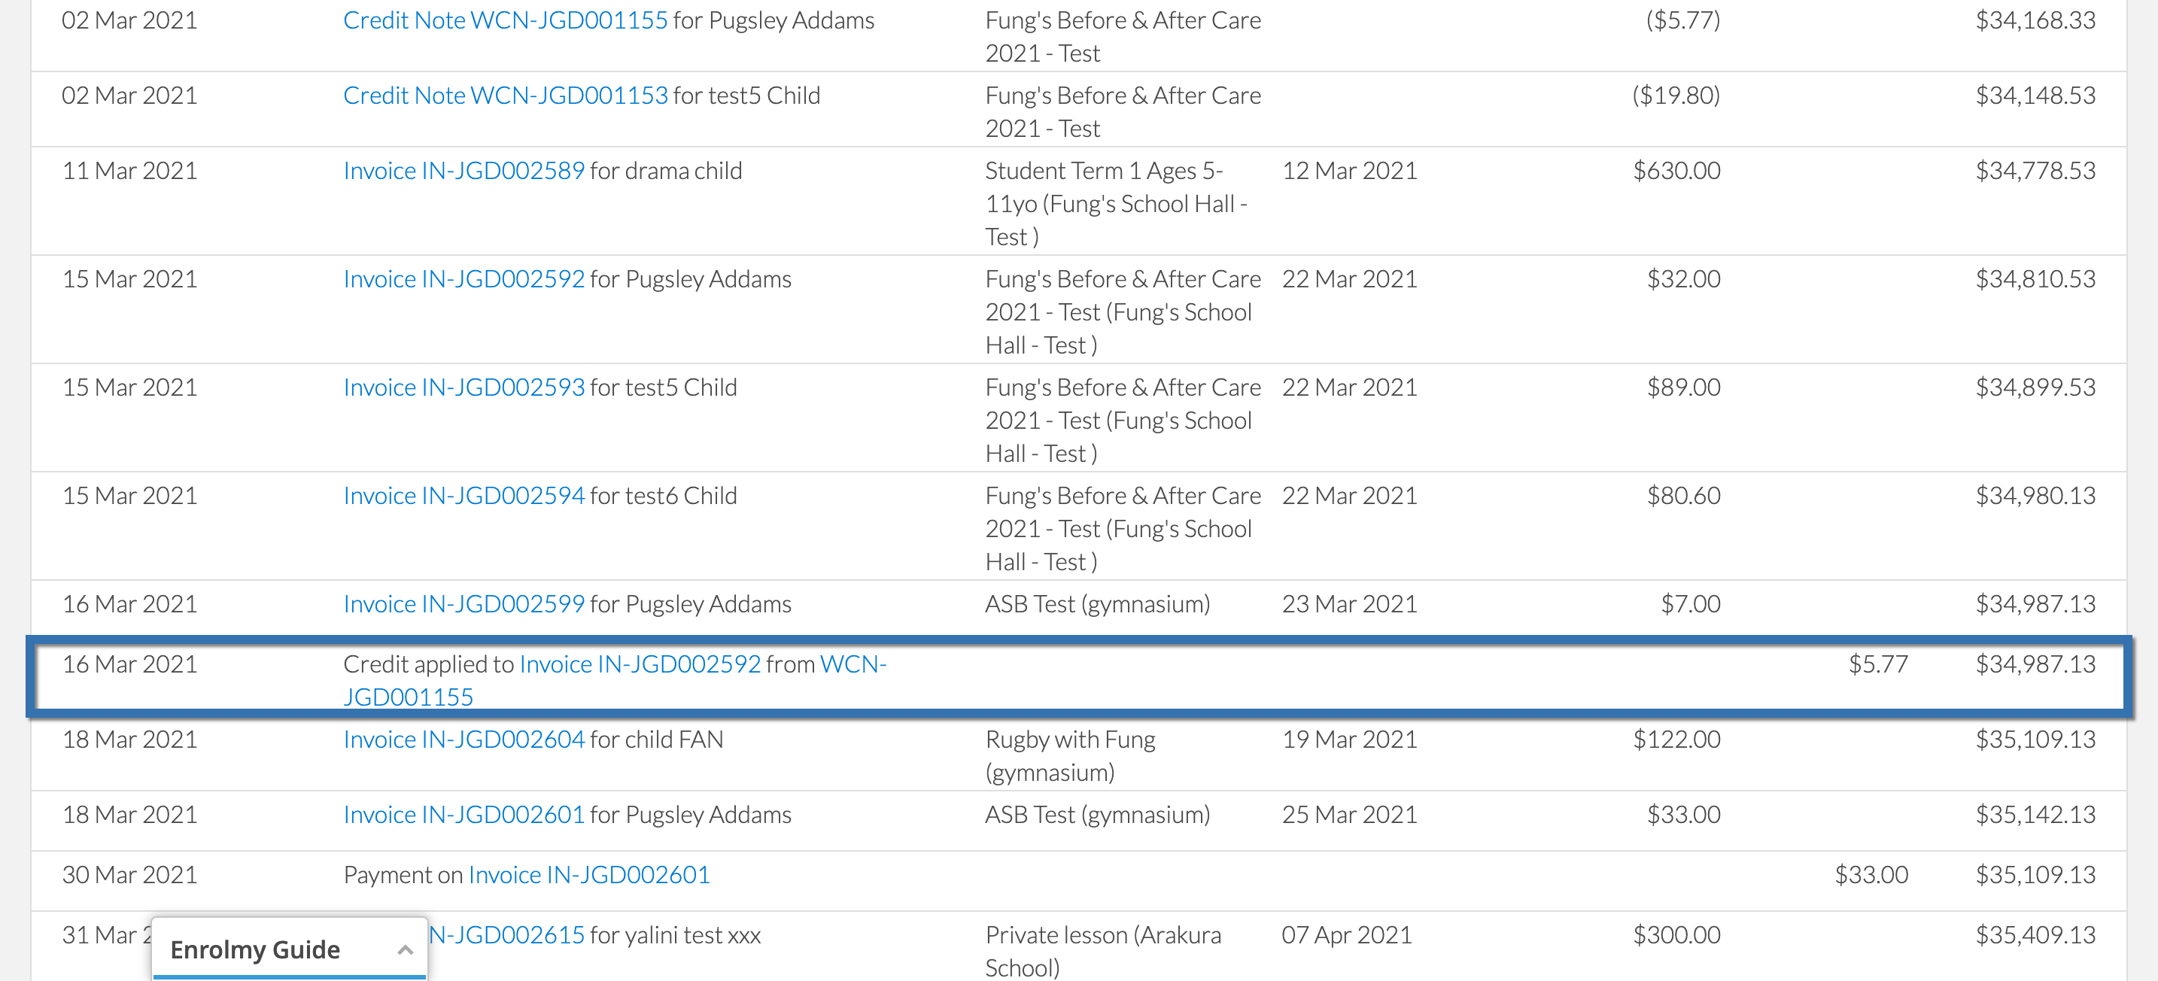Open Invoice IN-JGD002601 for Pugsley Addams
Screen dimensions: 2158x981
[464, 815]
